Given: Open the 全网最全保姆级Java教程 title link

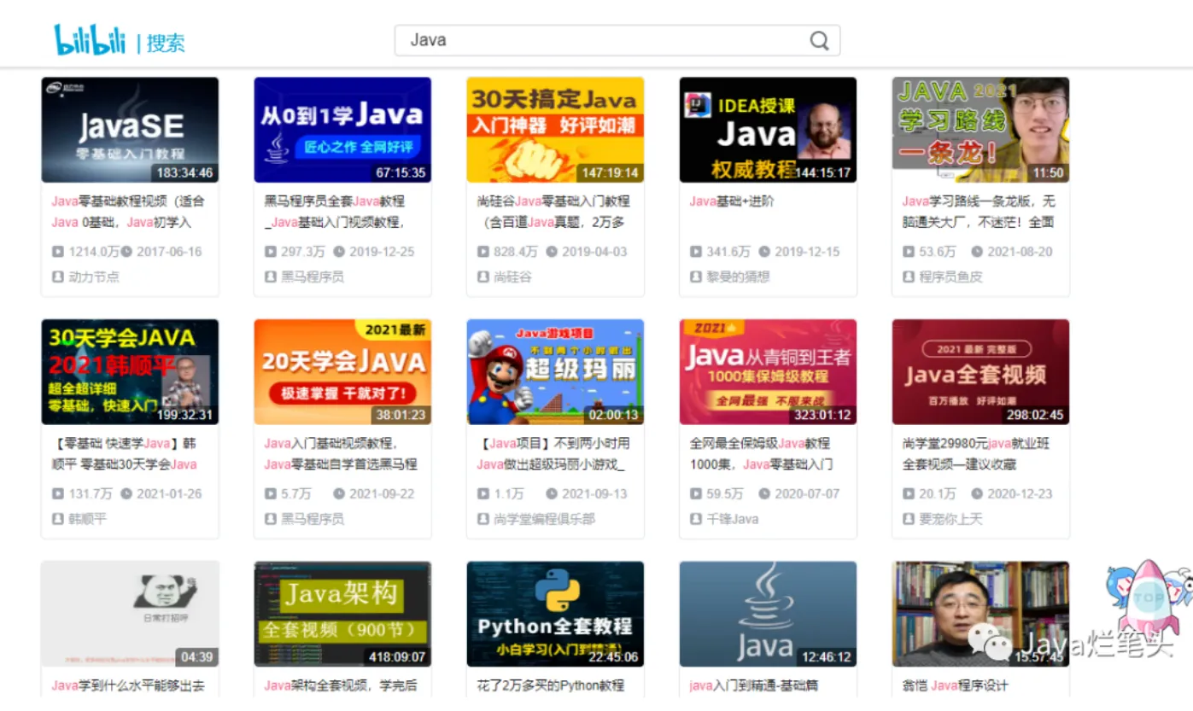Looking at the screenshot, I should pos(761,454).
